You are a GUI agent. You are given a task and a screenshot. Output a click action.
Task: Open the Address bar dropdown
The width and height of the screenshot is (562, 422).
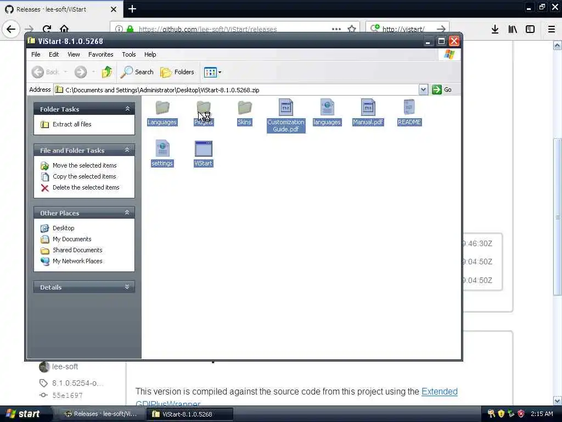point(423,90)
